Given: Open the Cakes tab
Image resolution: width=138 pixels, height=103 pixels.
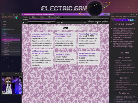Looking at the screenshot, I should (34, 17).
